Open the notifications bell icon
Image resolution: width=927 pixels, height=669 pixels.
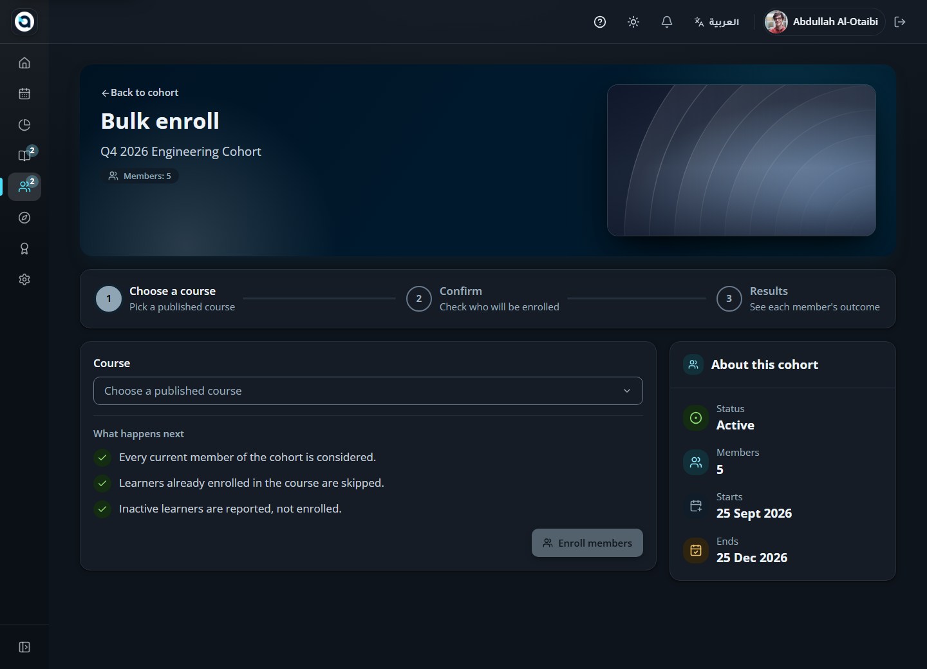tap(667, 22)
